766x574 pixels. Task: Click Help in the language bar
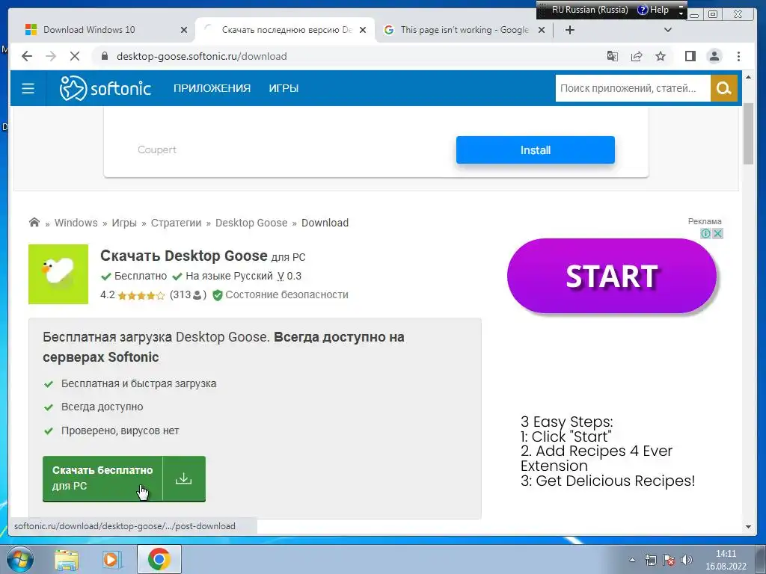[653, 10]
